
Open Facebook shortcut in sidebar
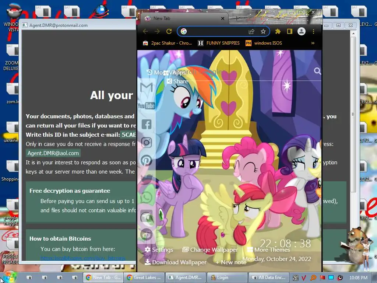(147, 124)
